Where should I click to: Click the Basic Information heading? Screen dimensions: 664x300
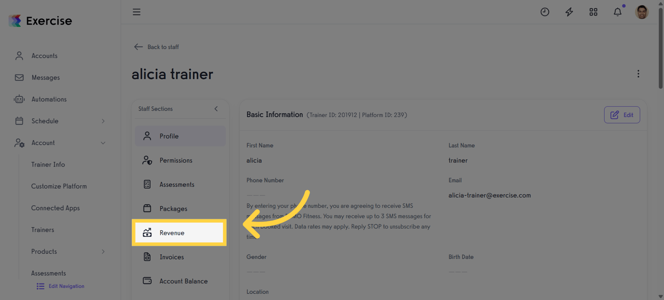click(x=275, y=115)
